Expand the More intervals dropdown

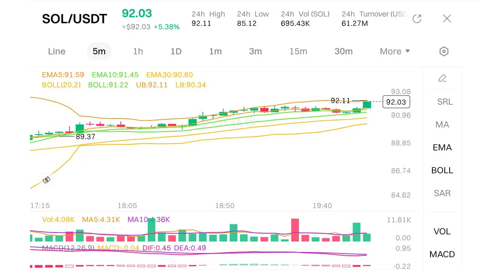pos(395,51)
